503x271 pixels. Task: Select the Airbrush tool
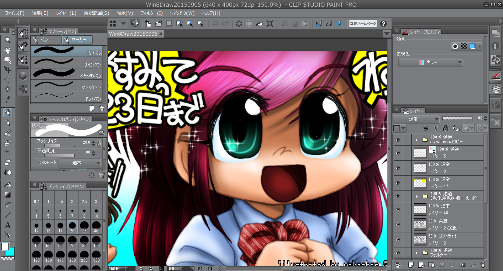7,142
